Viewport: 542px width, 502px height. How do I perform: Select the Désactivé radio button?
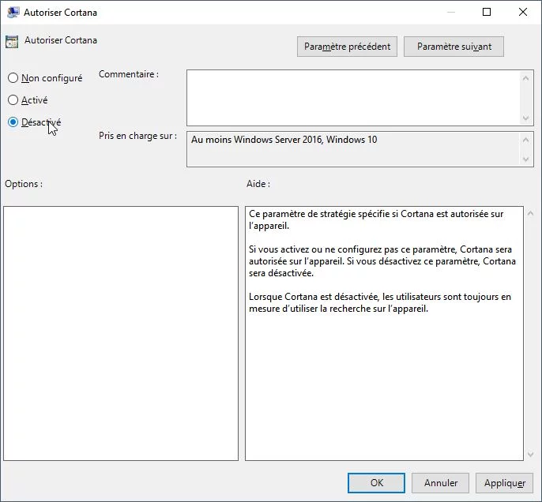point(13,122)
